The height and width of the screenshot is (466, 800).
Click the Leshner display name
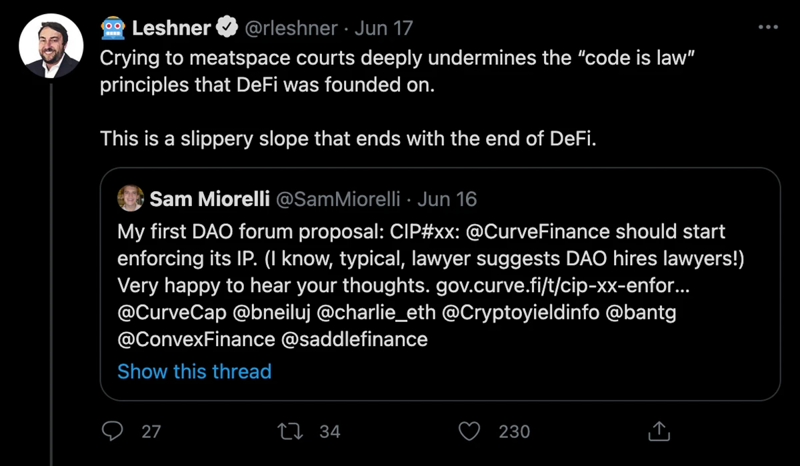(171, 28)
